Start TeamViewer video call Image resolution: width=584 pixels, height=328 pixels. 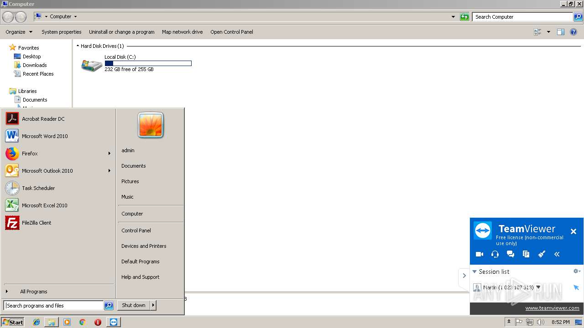click(480, 254)
